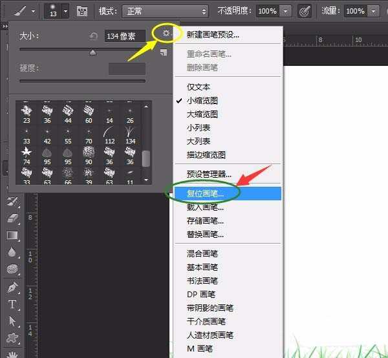Click the gear icon in brush picker

[x=166, y=33]
